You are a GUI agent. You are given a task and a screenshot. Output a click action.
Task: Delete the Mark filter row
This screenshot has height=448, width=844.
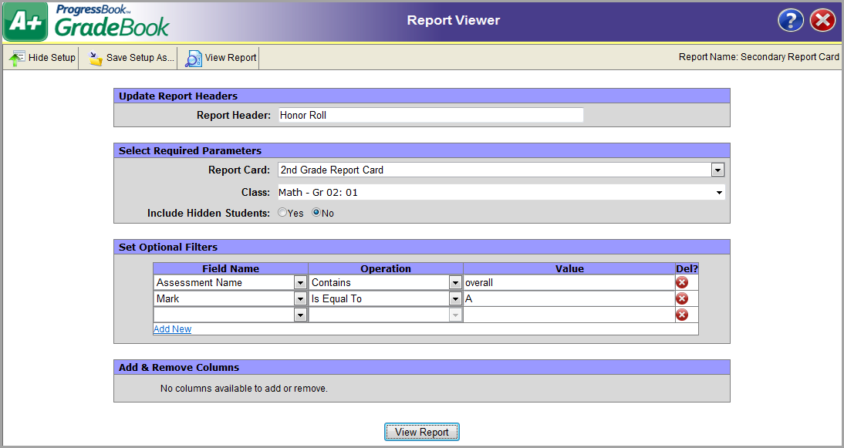682,298
